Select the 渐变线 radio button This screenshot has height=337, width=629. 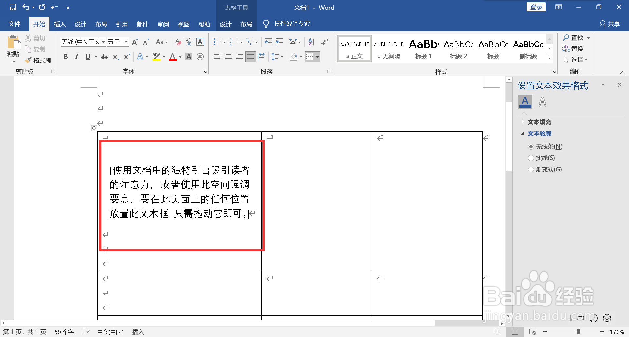click(531, 169)
